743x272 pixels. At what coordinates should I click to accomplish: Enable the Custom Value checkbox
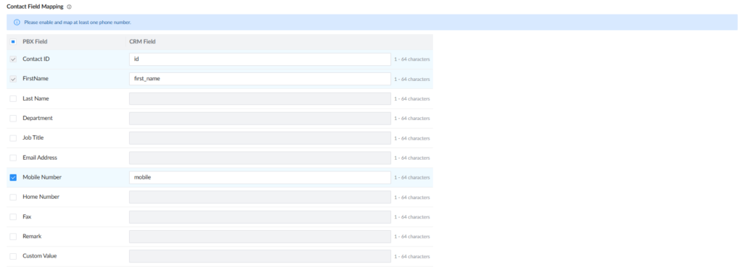13,256
